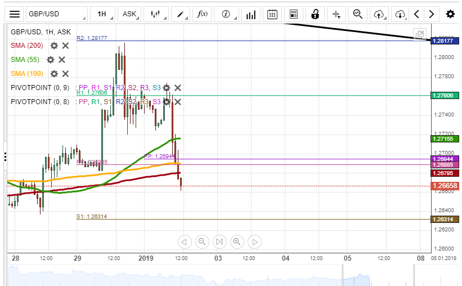Click the R2: 1.28177 line label
This screenshot has width=462, height=286.
coord(92,38)
